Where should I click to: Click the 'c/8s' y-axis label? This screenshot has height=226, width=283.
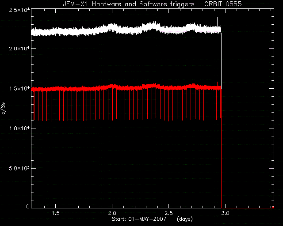(4, 109)
